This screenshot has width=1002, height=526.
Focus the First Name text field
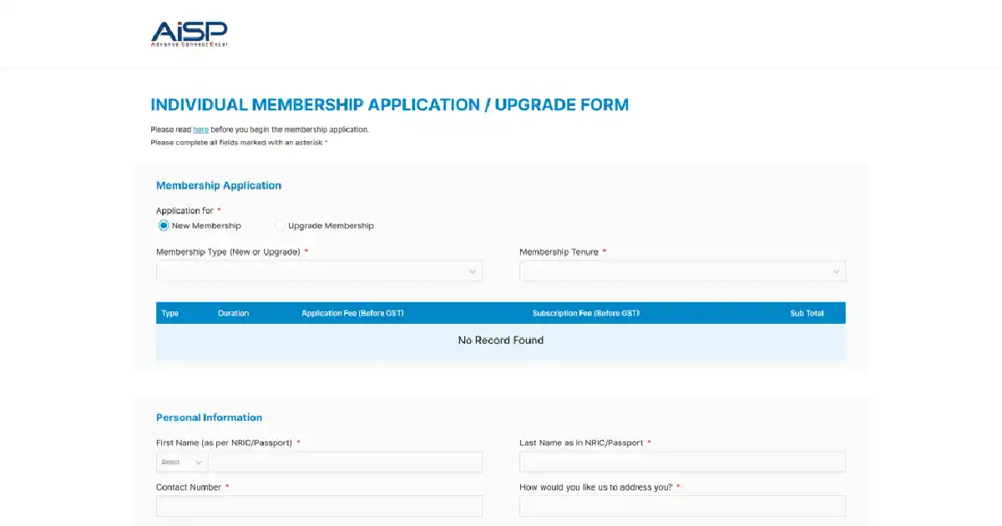(345, 463)
